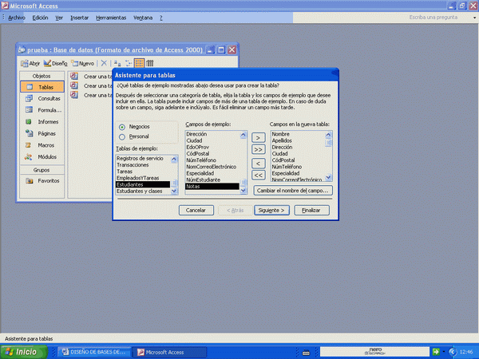The width and height of the screenshot is (479, 359).
Task: Open Favoritos group folder
Action: pyautogui.click(x=42, y=181)
